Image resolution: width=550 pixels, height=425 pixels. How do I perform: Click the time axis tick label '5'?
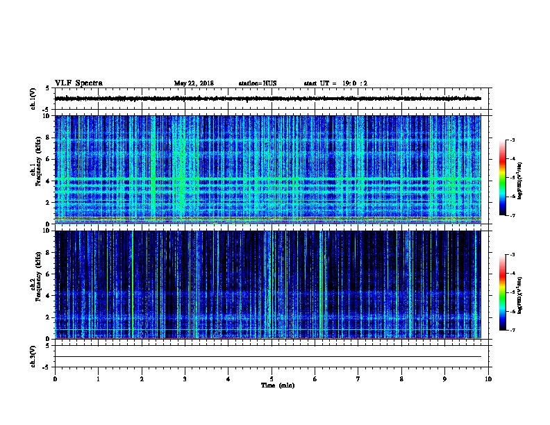point(272,379)
